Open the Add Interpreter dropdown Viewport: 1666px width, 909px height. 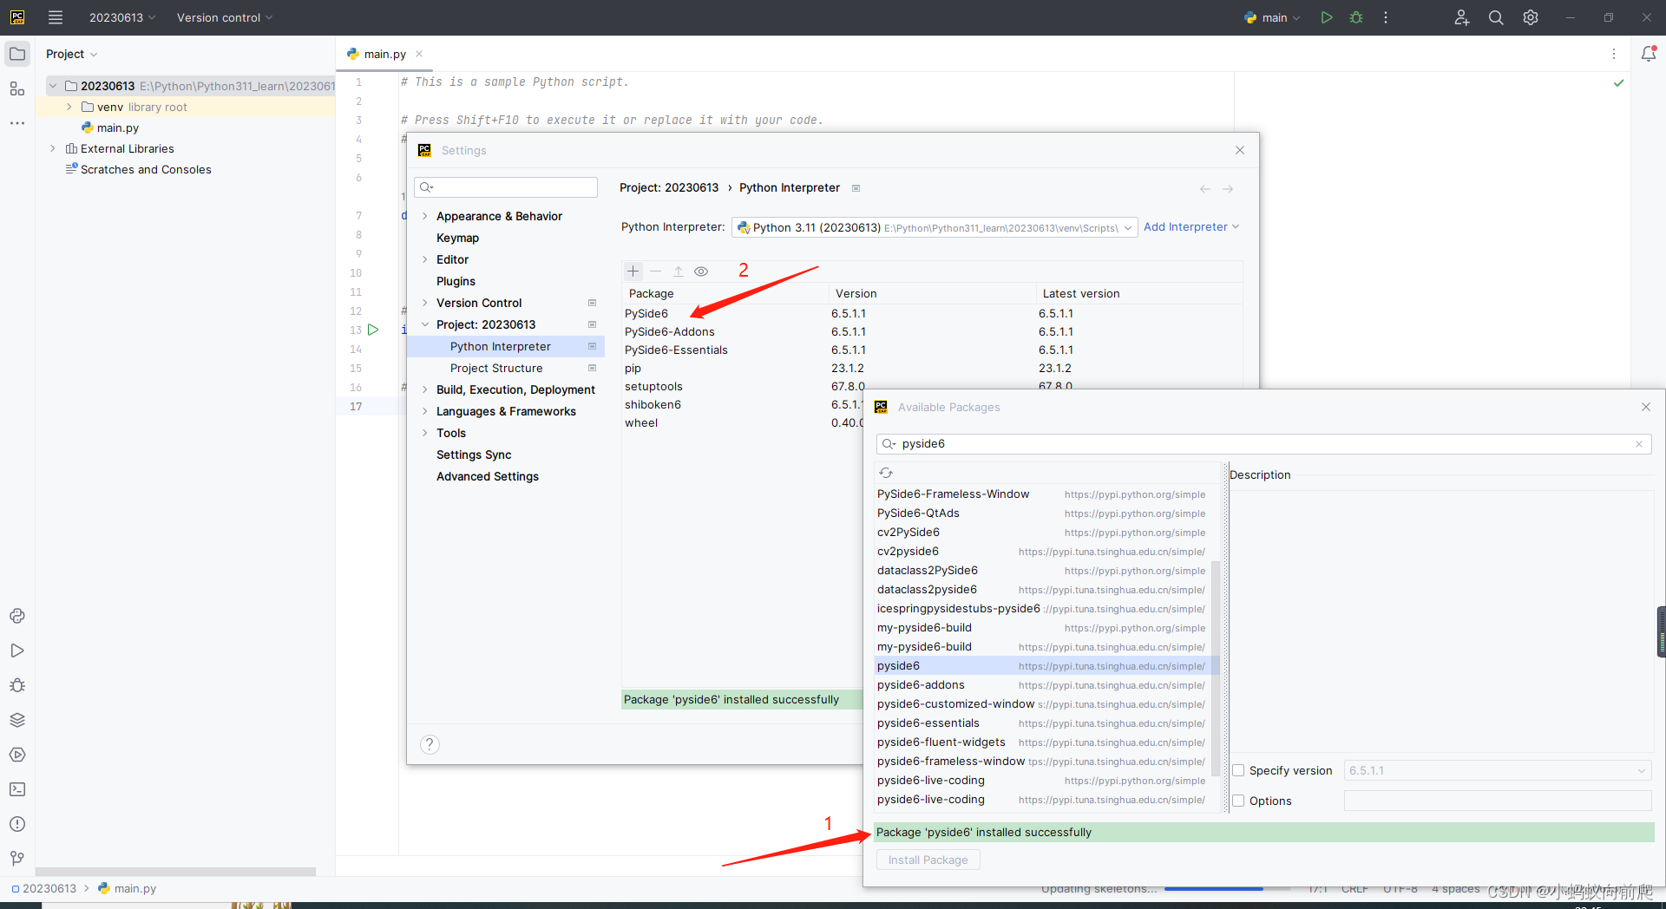click(1191, 227)
